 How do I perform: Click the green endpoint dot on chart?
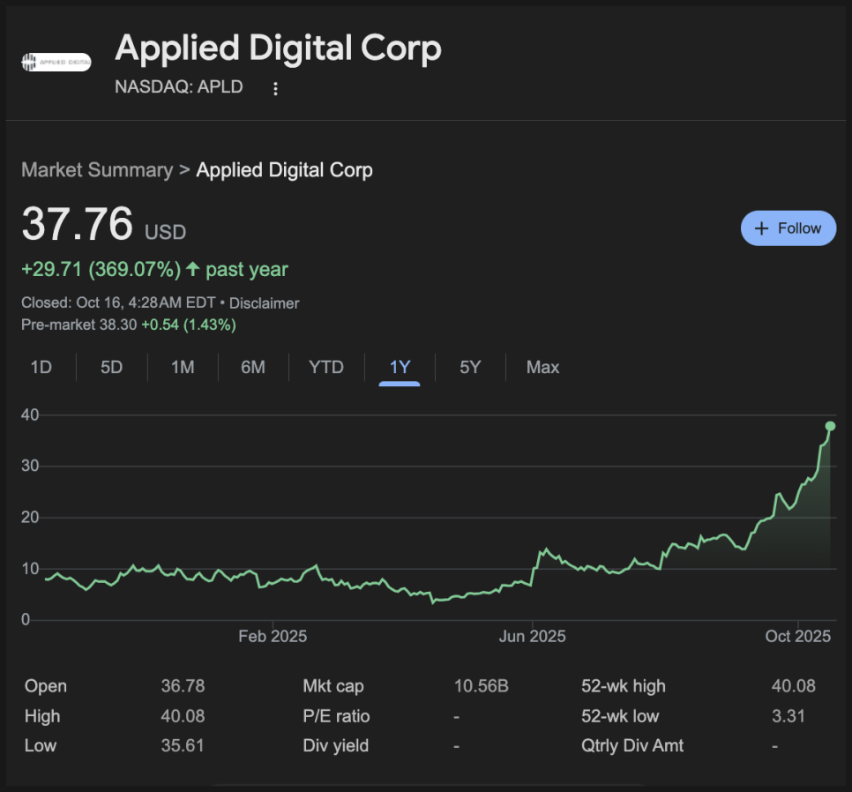click(x=830, y=426)
